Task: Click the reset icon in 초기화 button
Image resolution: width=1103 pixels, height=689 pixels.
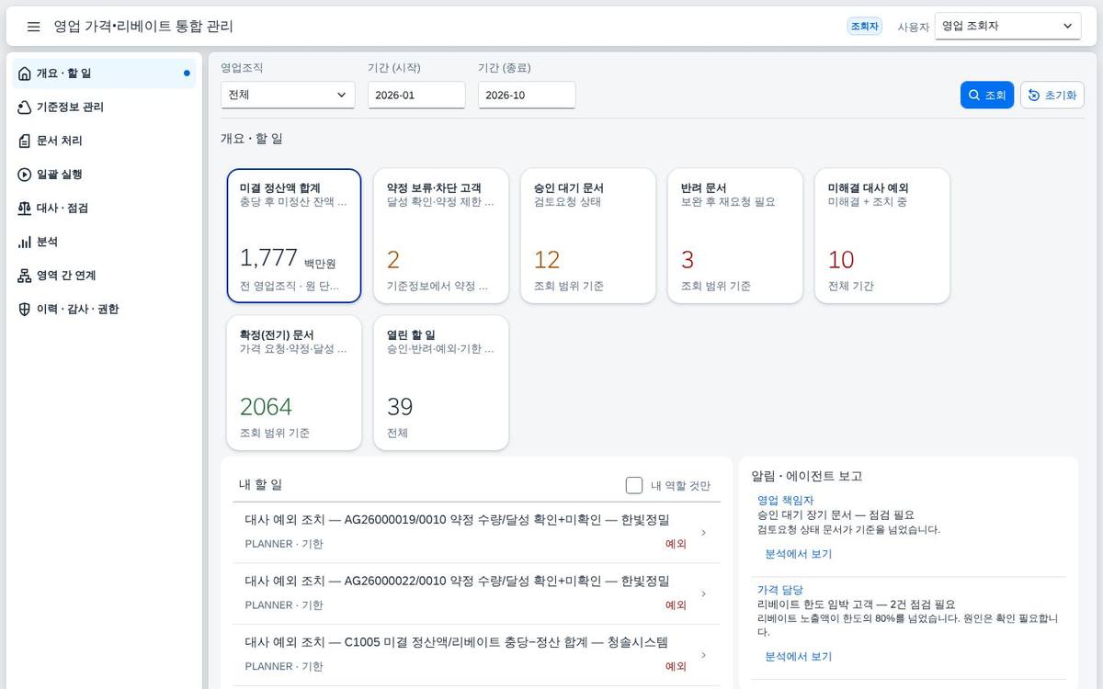Action: (1034, 96)
